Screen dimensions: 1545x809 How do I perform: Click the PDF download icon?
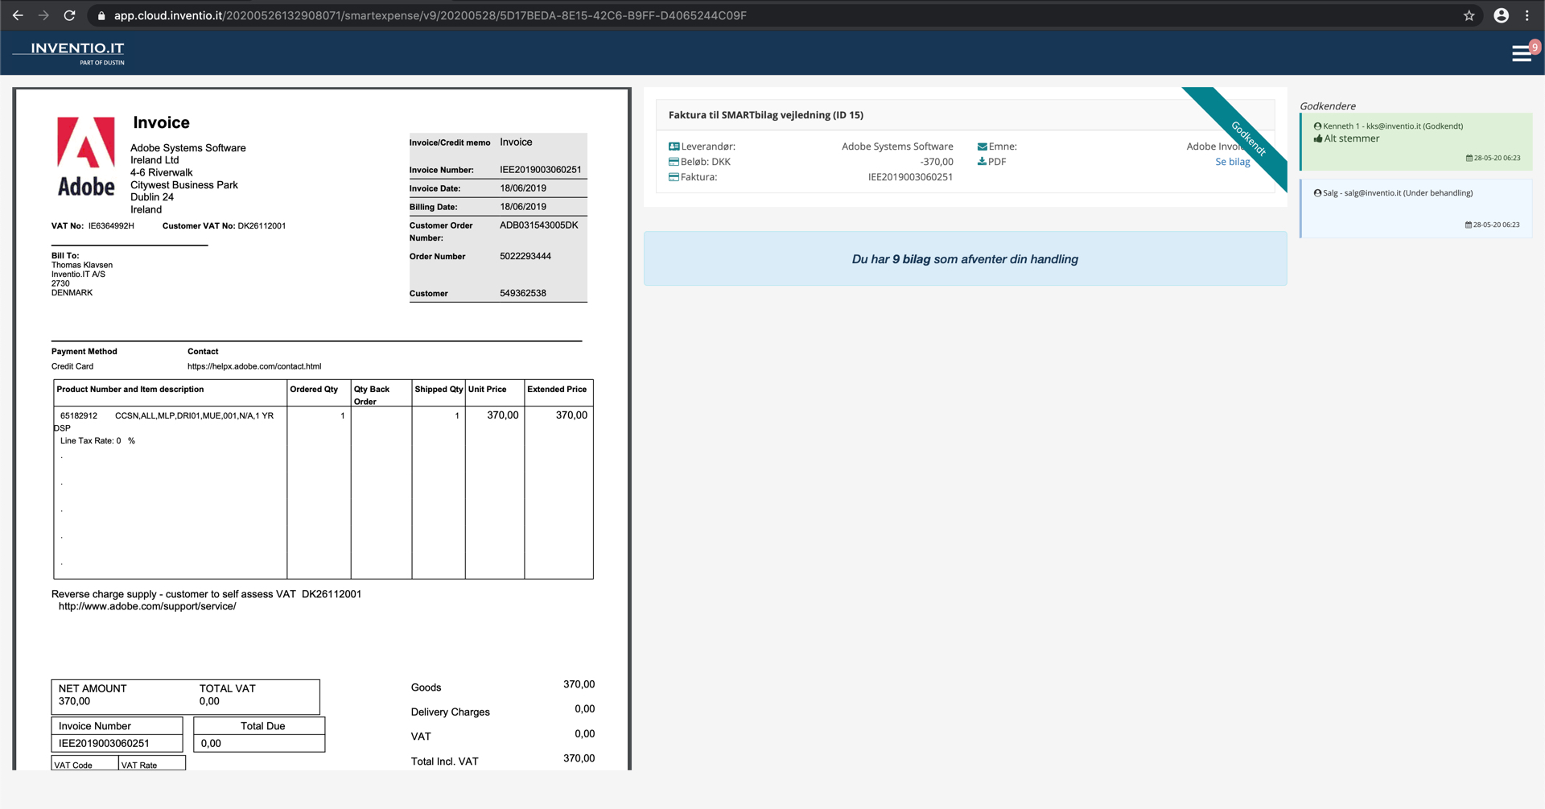[x=982, y=162]
